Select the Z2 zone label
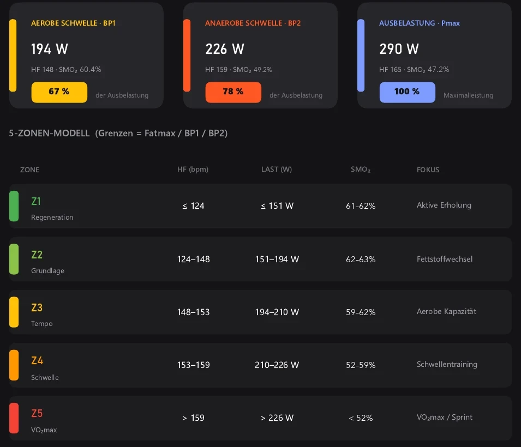The width and height of the screenshot is (521, 447). [x=37, y=255]
